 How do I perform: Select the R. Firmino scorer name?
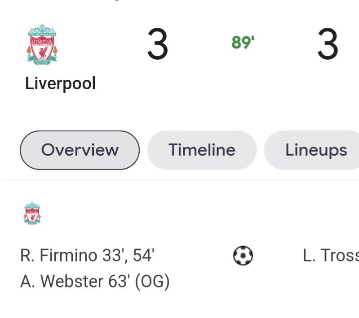point(58,256)
